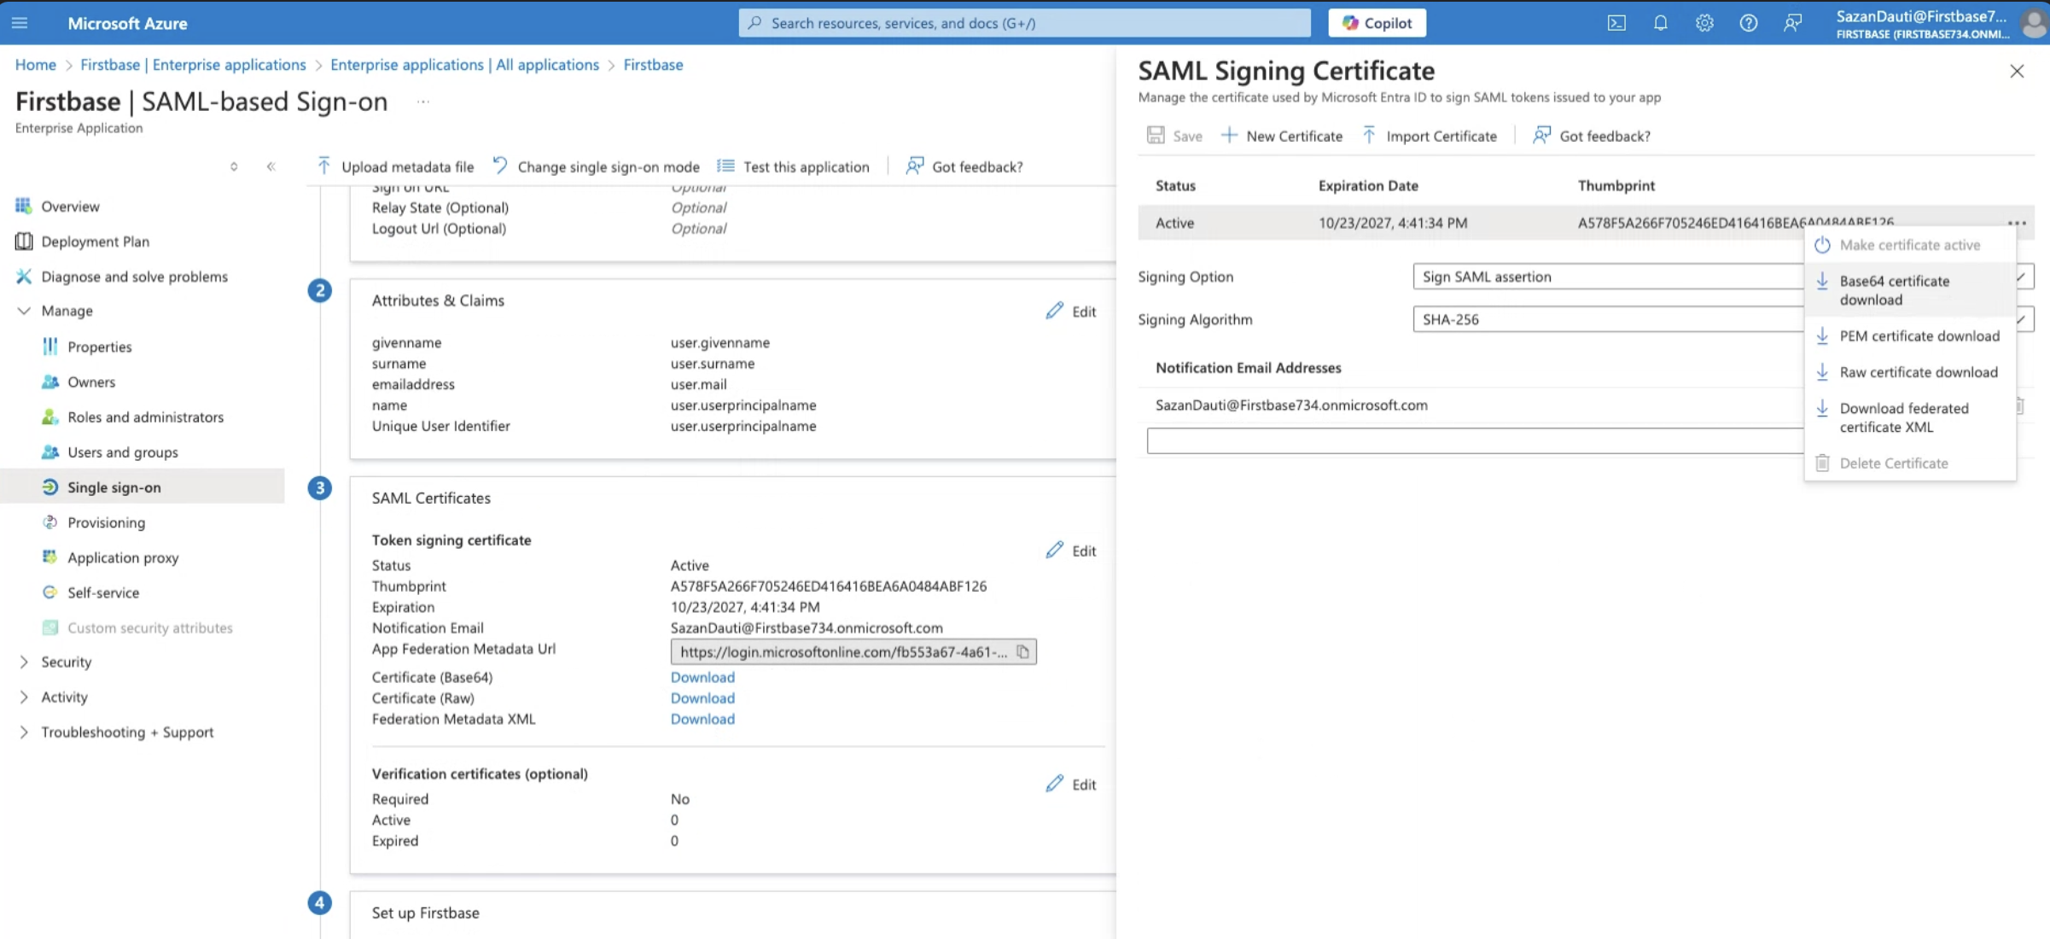Open the Azure portal hamburger menu

coord(20,23)
